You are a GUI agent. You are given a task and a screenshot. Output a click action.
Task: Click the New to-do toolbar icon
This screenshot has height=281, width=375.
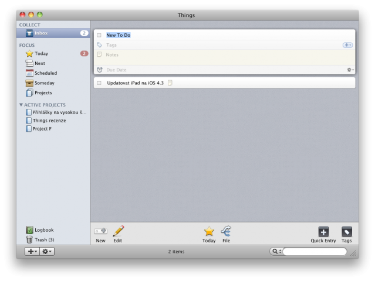tap(101, 231)
